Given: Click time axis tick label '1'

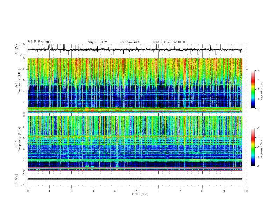Looking at the screenshot, I should [x=49, y=191].
